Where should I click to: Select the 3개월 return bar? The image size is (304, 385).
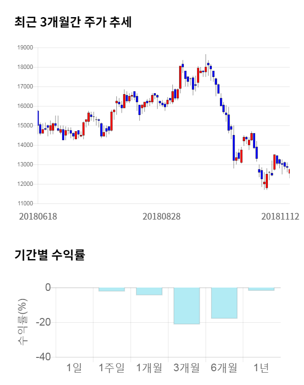tap(186, 306)
